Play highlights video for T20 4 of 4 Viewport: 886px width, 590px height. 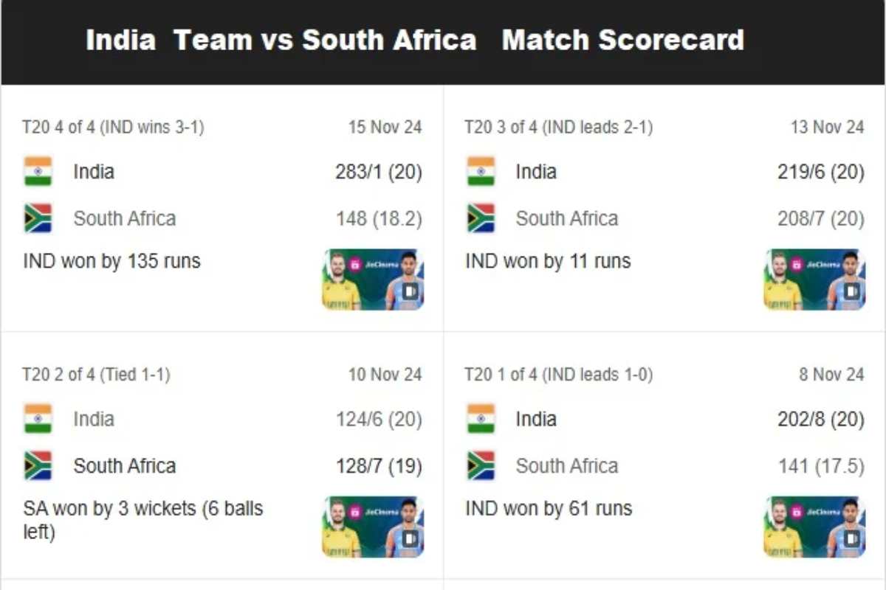(373, 280)
